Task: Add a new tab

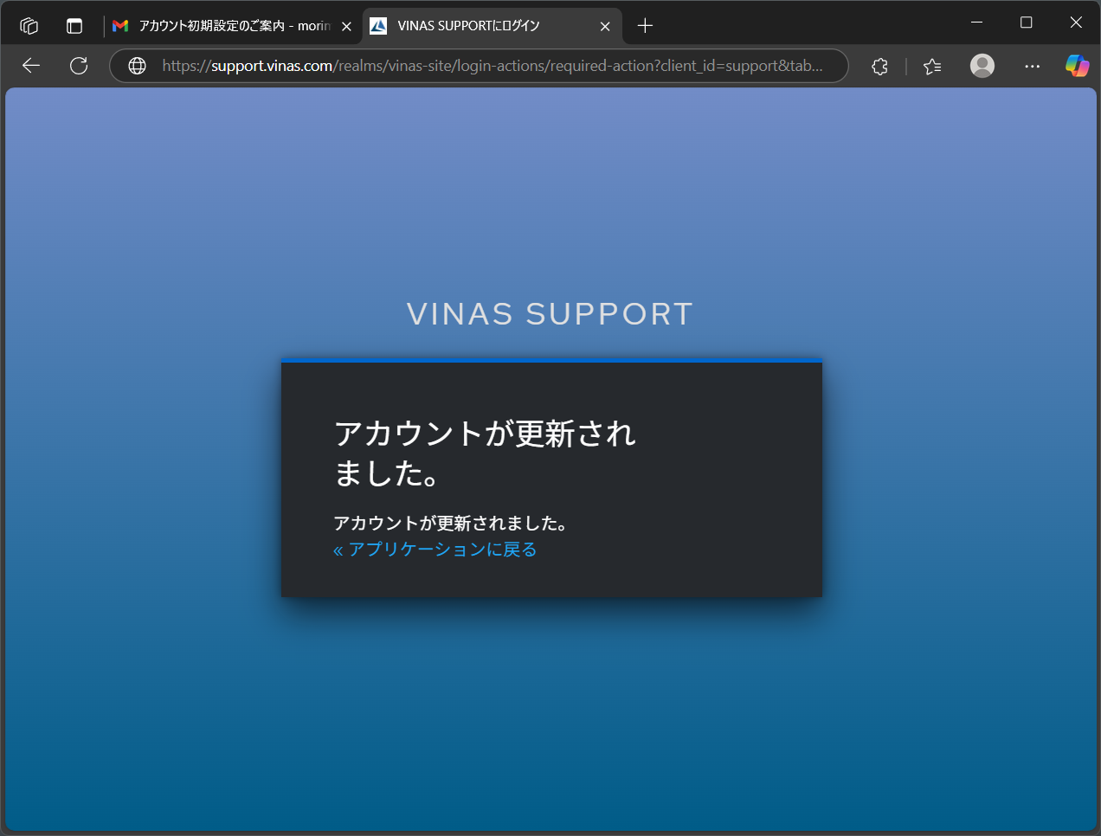Action: 645,26
